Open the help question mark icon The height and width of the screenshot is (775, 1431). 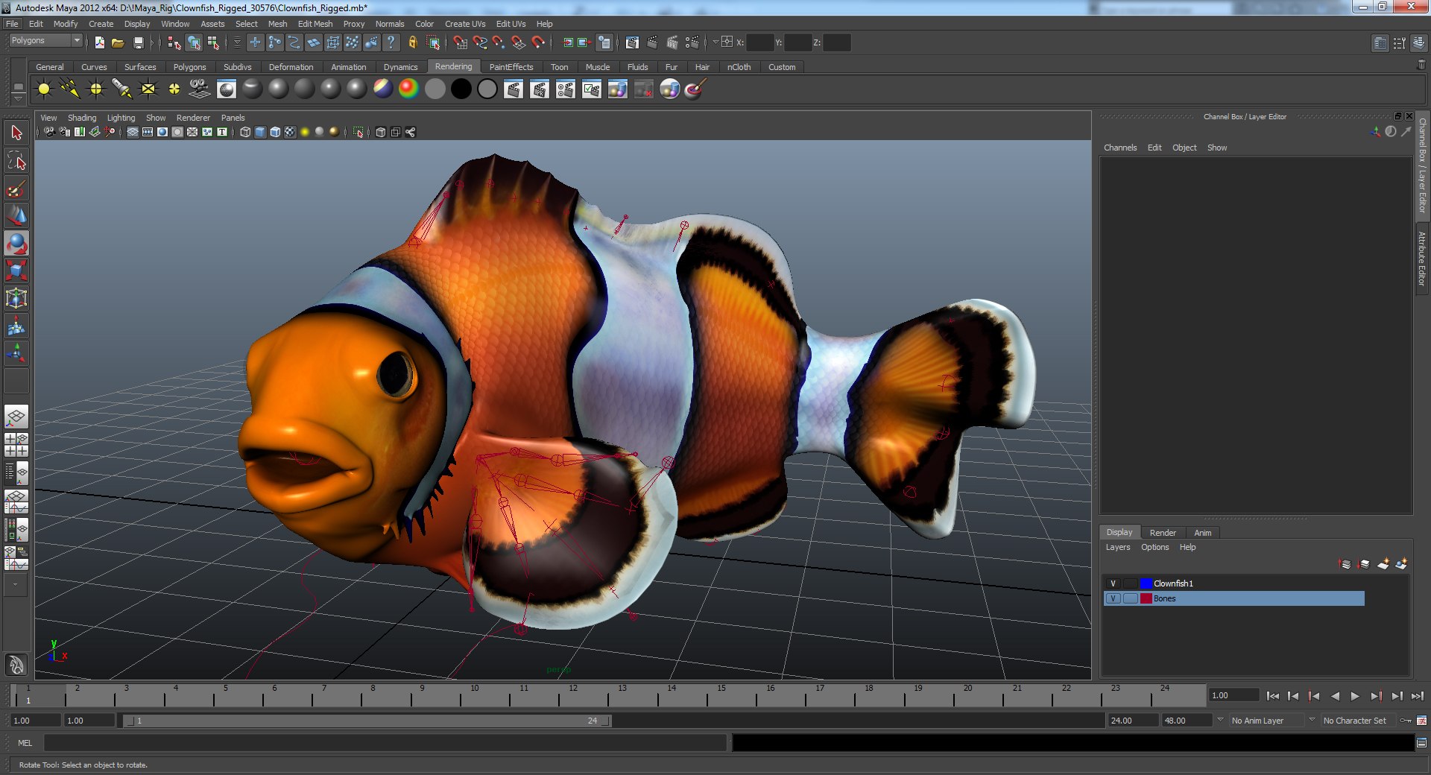(x=391, y=42)
